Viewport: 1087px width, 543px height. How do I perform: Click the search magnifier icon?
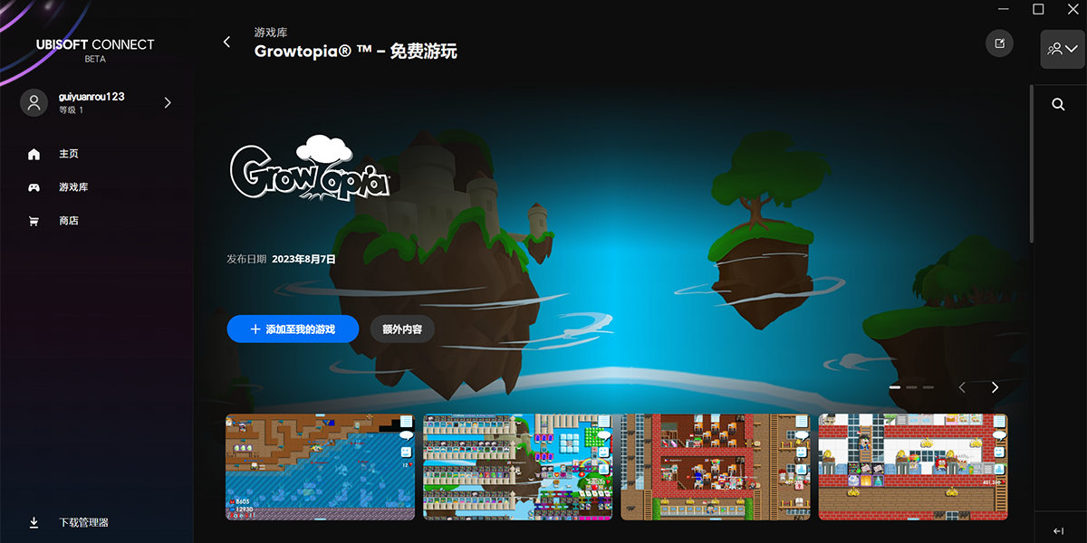pos(1058,104)
